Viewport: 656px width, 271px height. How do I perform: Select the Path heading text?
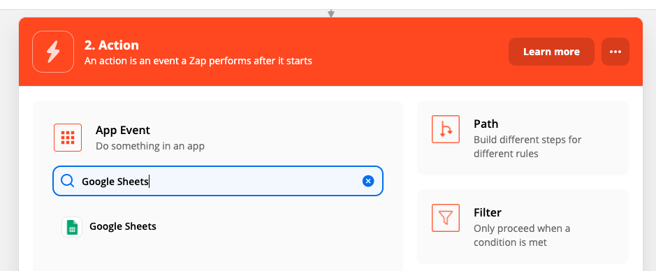486,124
